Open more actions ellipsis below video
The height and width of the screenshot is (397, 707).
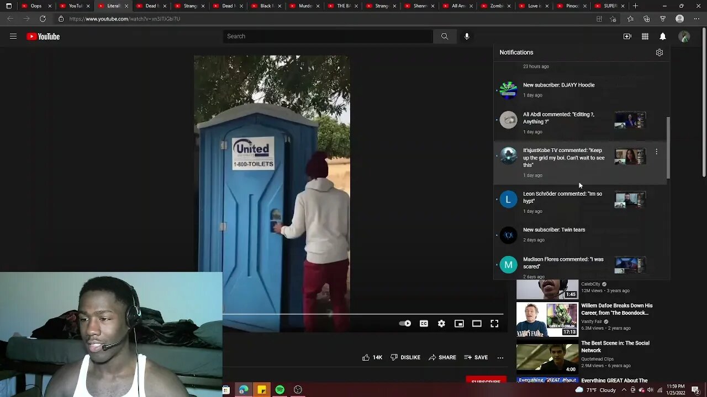click(x=500, y=357)
